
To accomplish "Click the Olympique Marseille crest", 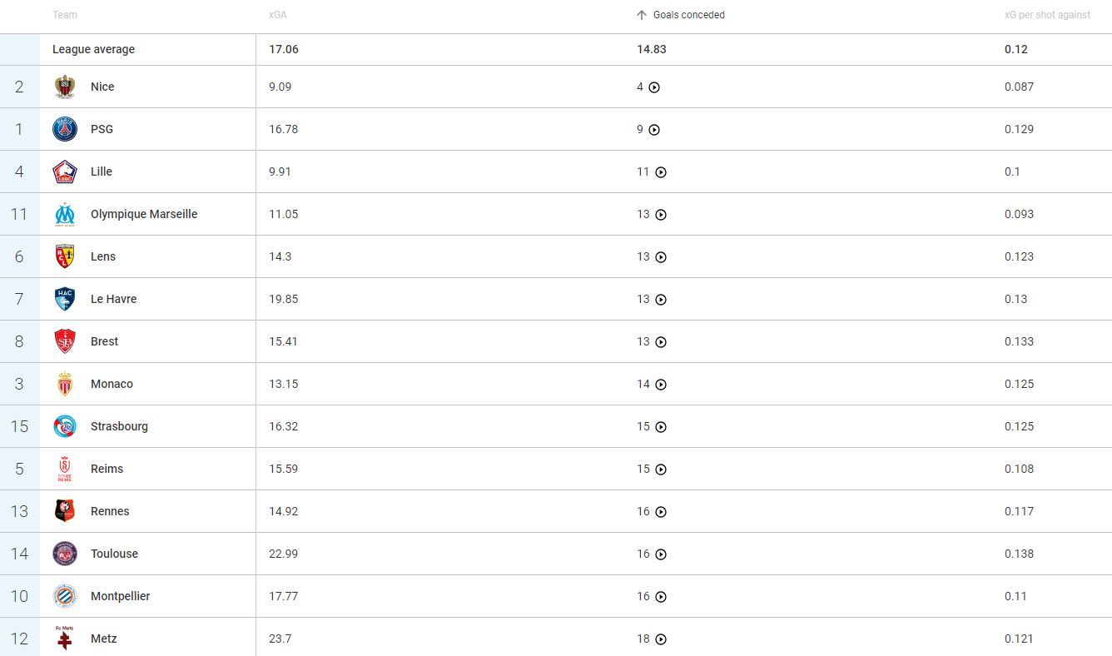I will 65,214.
